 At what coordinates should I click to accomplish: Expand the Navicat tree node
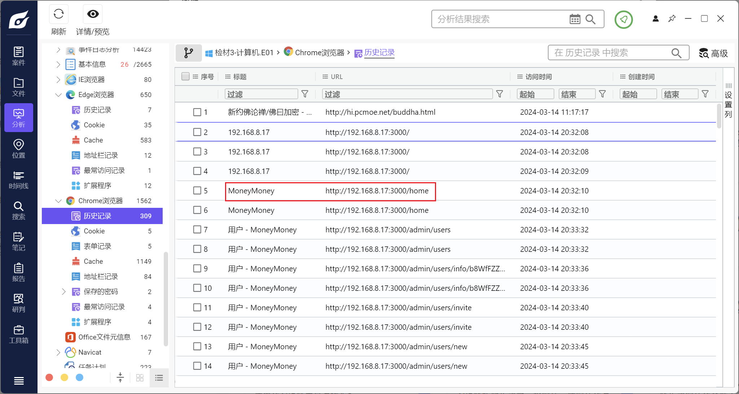[58, 352]
